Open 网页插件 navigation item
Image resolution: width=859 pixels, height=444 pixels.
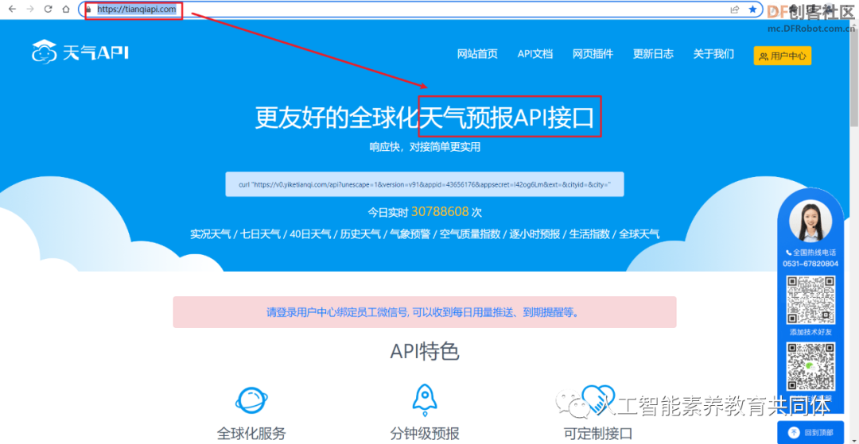(x=593, y=54)
